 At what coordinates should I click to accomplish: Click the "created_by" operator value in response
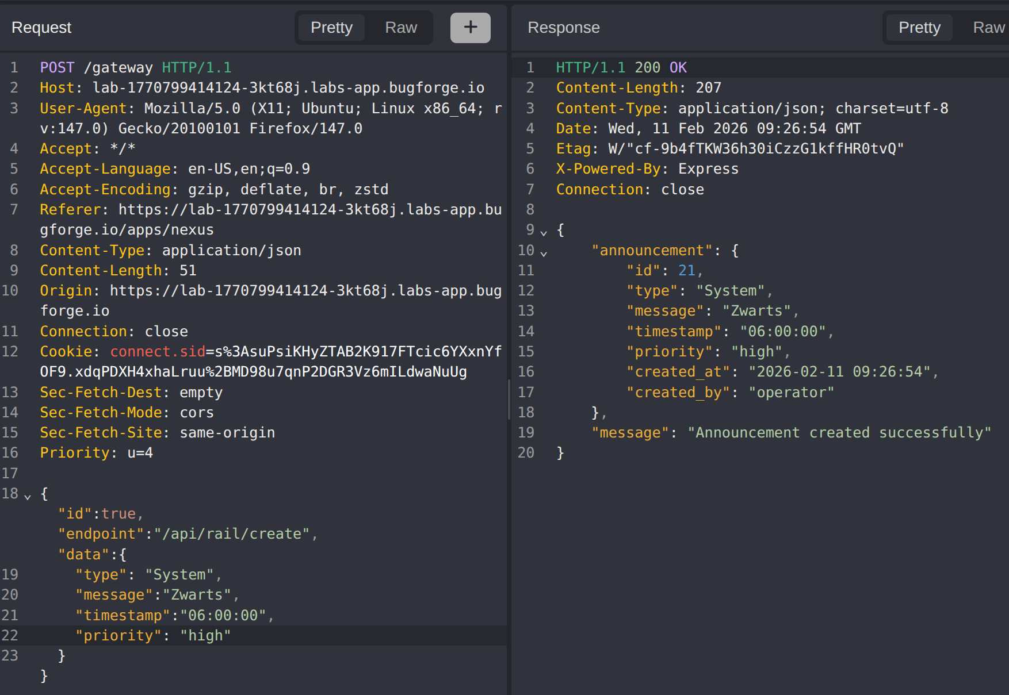coord(790,393)
